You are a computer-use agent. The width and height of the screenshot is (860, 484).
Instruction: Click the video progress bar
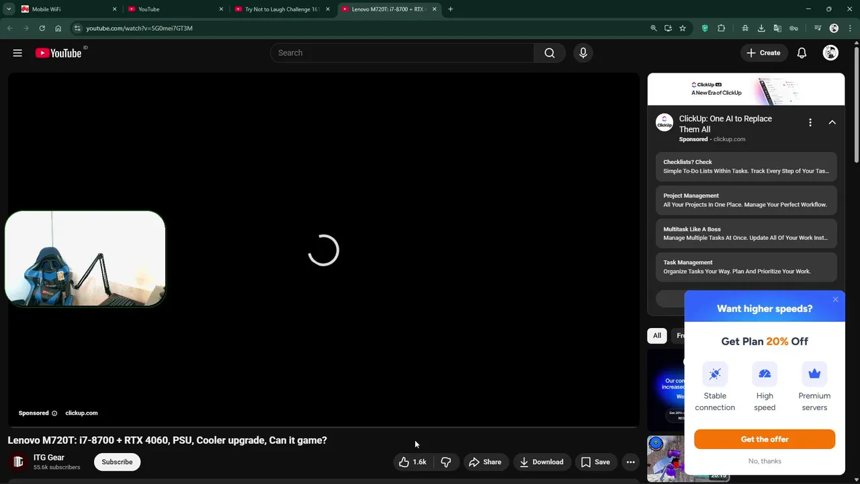[x=323, y=426]
